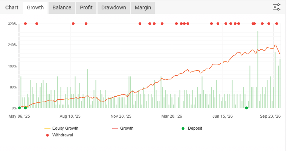
Task: Click the 'Nov 28, '25' axis date
Action: (121, 116)
